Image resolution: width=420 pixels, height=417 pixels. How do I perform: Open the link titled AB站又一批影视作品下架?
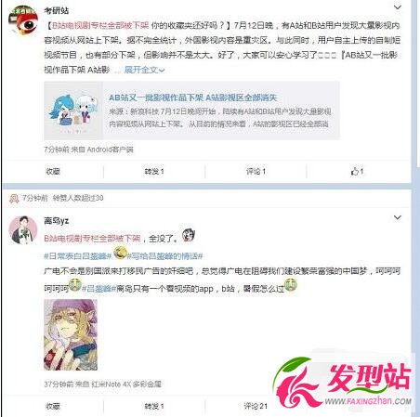coord(192,98)
